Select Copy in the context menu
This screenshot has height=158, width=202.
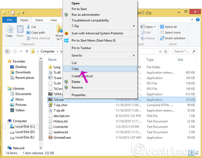pyautogui.click(x=100, y=69)
